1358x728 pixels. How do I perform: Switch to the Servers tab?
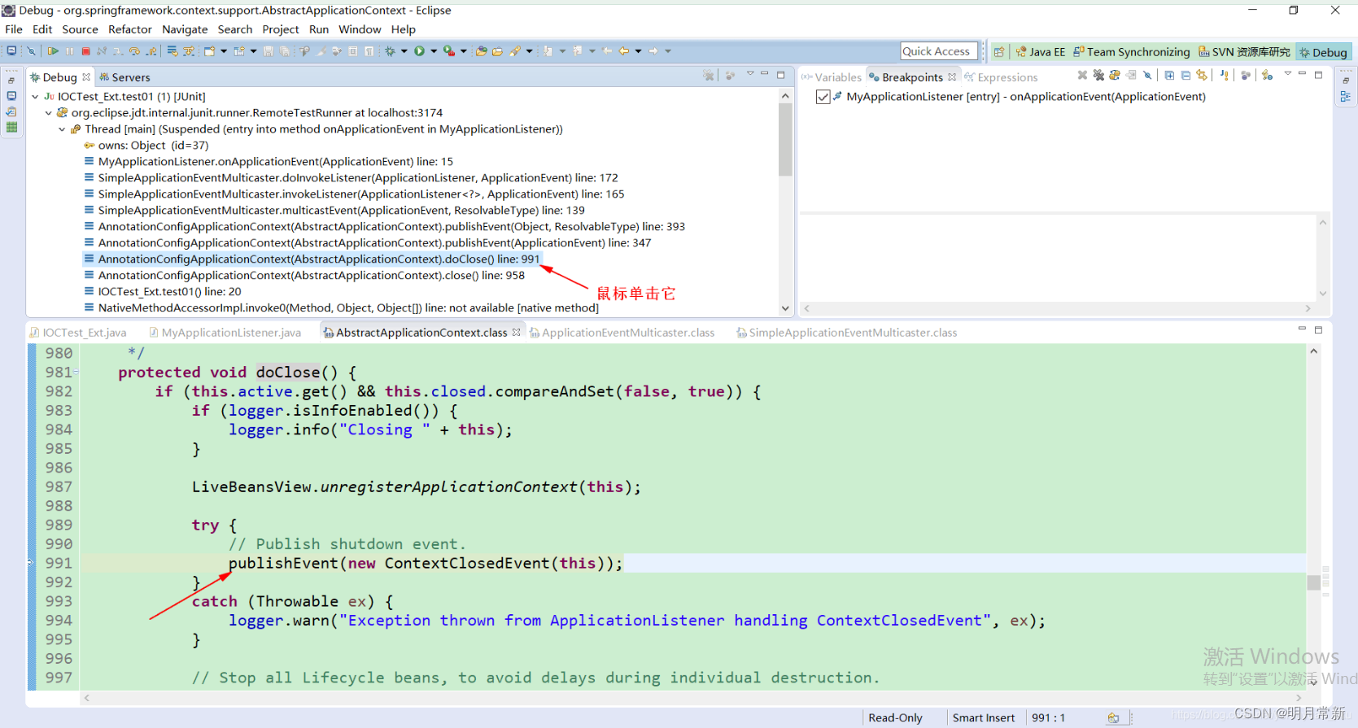124,77
